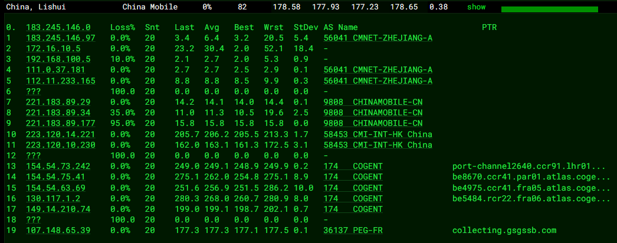Viewport: 617px width, 243px height.
Task: Open hop 14 IP 154.54.75.41
Action: tap(55, 177)
